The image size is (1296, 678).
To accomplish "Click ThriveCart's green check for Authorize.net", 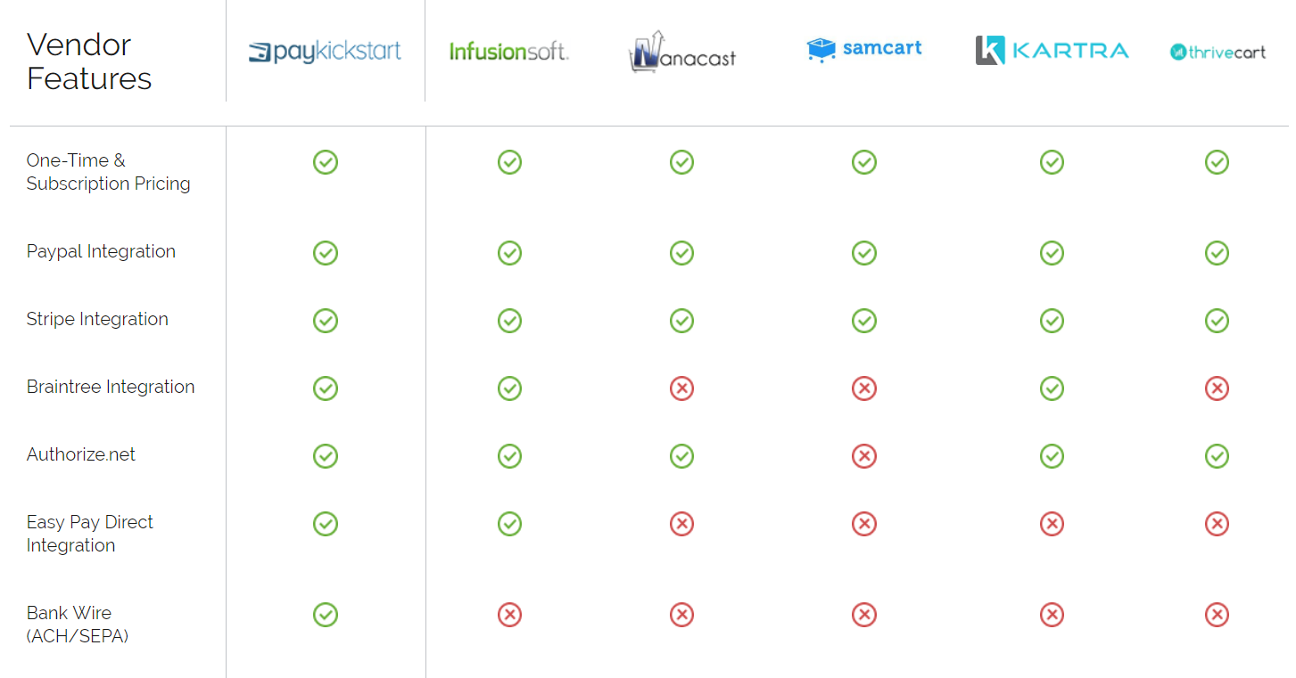I will (x=1217, y=456).
